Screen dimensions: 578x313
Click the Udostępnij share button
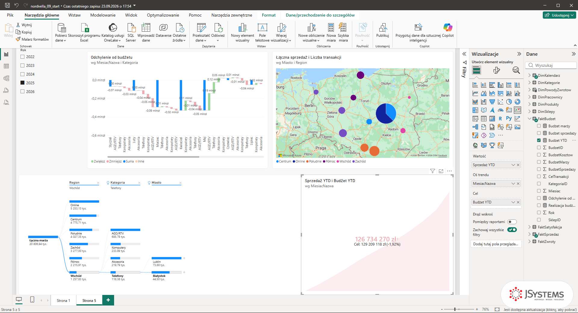559,15
